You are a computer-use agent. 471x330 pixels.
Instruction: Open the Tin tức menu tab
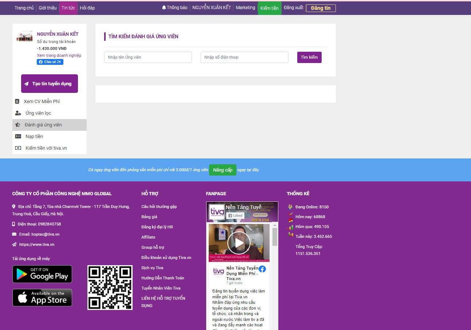(x=68, y=8)
